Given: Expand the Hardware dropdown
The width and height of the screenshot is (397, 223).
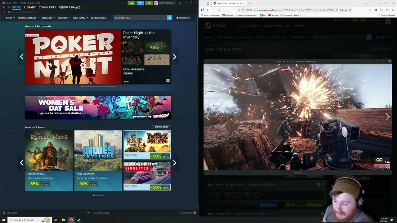Looking at the screenshot, I should tap(64, 18).
